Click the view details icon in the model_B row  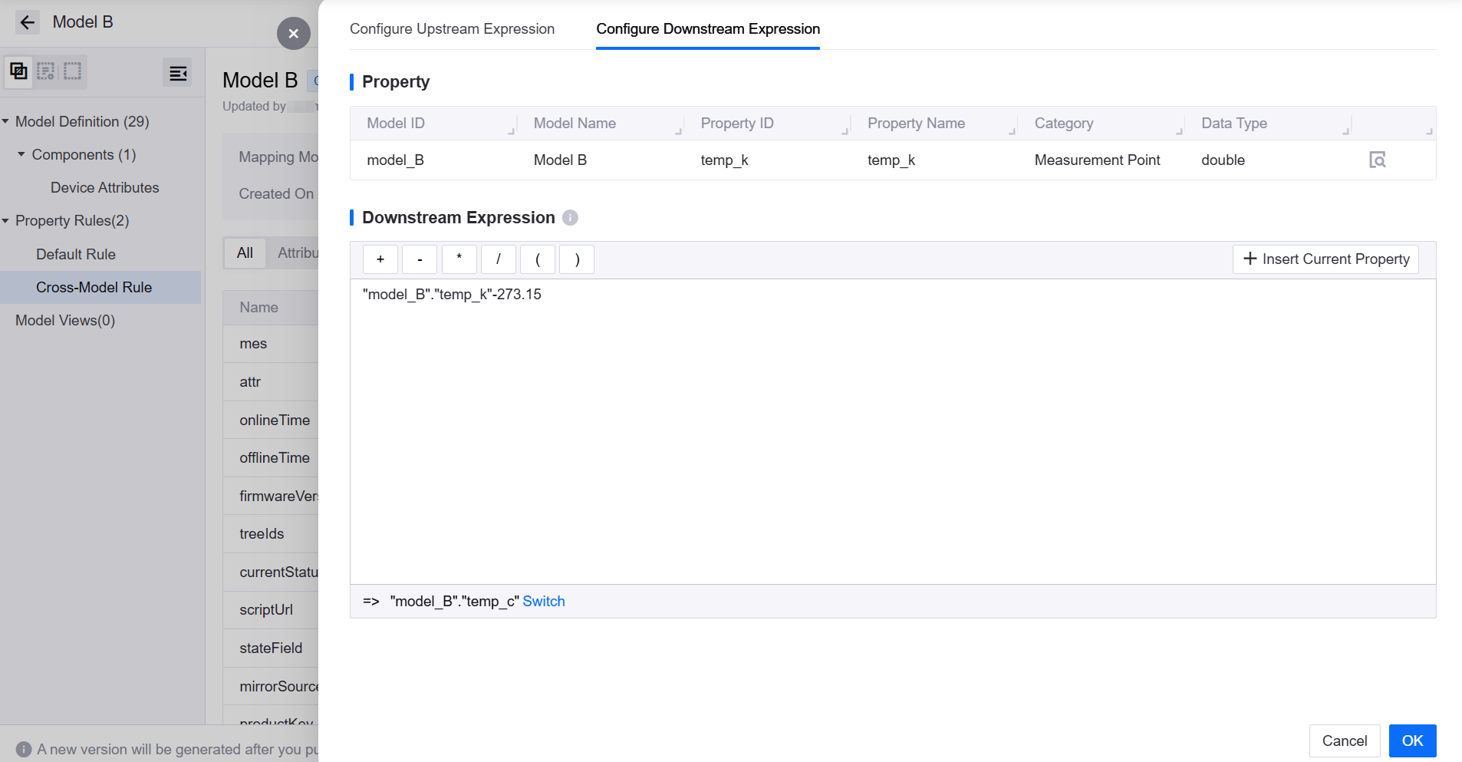(x=1377, y=160)
